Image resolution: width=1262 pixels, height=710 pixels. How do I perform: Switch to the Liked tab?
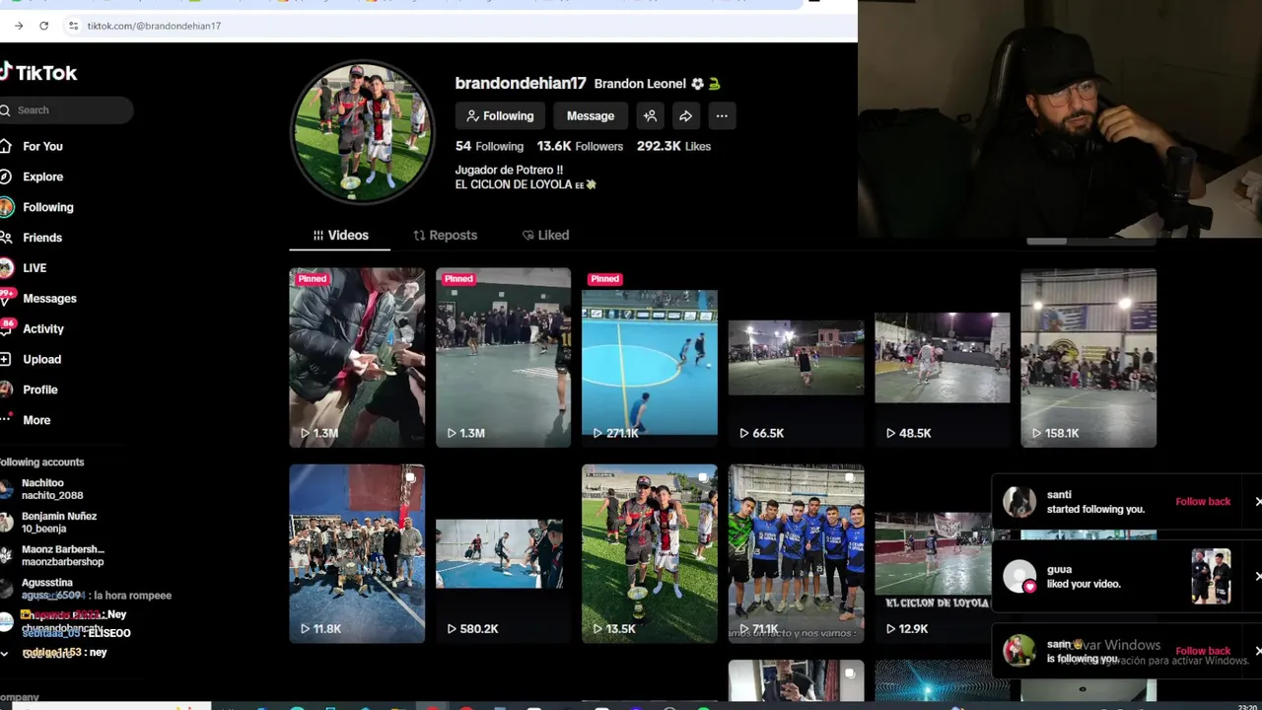(545, 236)
